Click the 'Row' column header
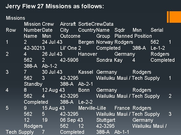Viewport: 181px width, 135px height. click(x=11, y=30)
